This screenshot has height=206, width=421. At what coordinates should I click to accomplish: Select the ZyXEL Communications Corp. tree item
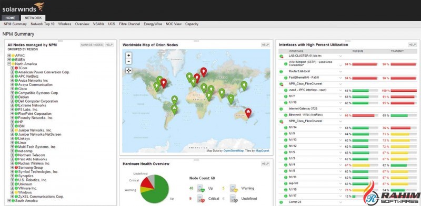pos(41,197)
